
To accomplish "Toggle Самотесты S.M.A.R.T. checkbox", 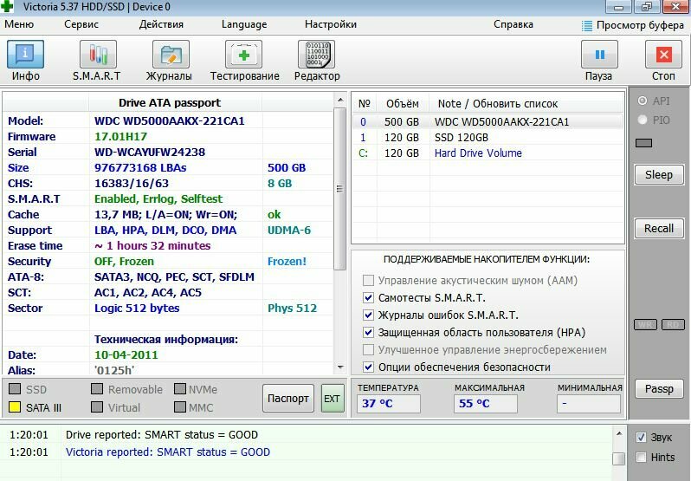I will [x=368, y=297].
